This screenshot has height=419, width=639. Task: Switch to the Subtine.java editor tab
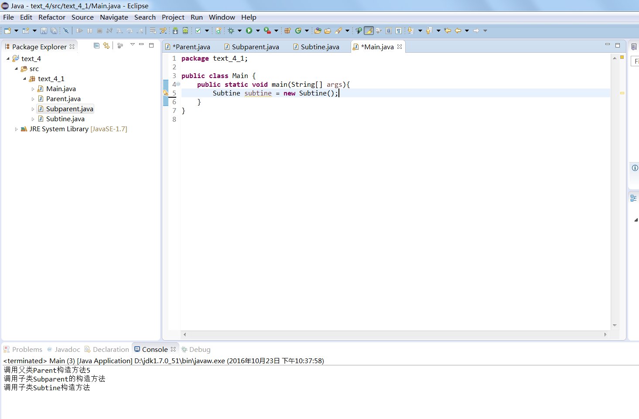320,47
